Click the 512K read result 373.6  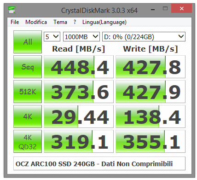point(79,92)
